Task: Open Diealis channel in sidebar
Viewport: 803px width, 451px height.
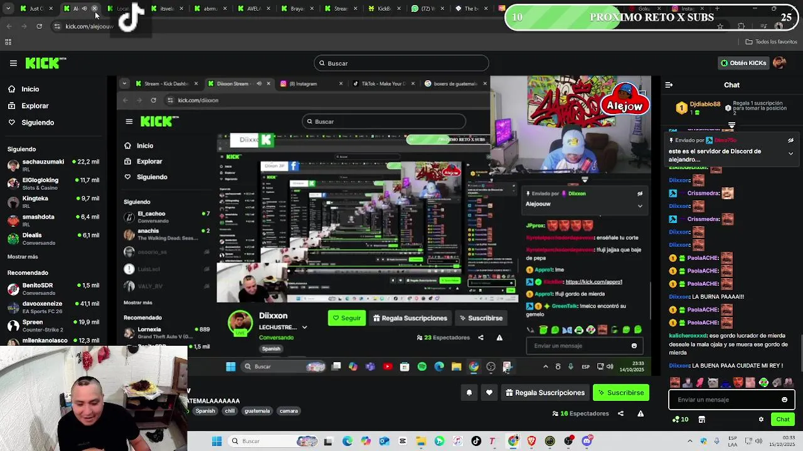Action: (53, 238)
